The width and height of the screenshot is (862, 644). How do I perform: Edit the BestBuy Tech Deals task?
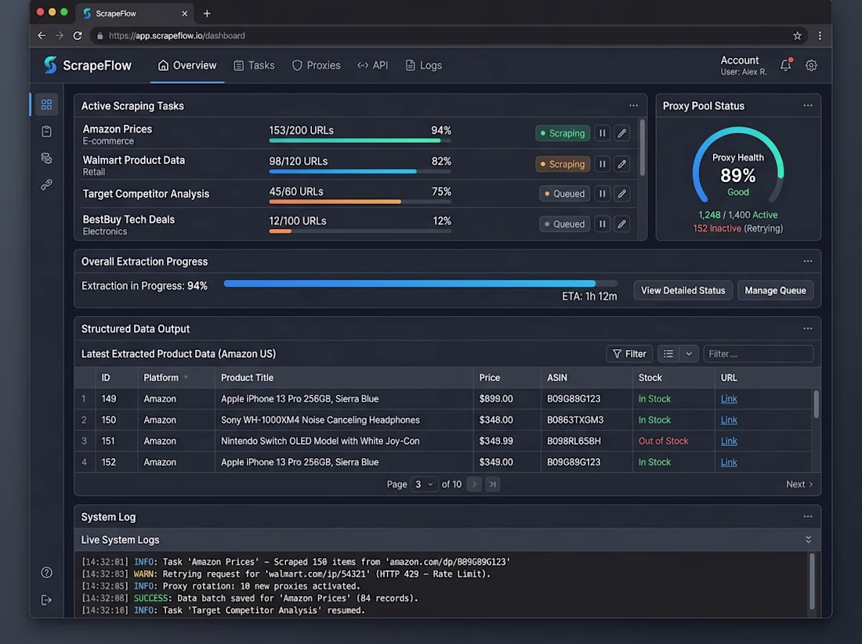click(621, 224)
